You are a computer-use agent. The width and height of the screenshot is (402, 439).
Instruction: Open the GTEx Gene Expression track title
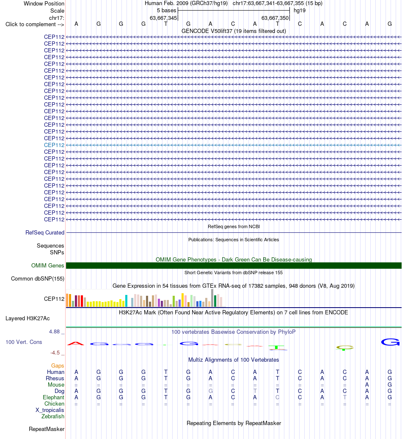pos(234,286)
